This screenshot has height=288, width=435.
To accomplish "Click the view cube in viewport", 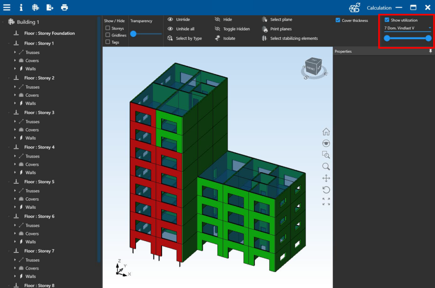I will click(x=314, y=67).
